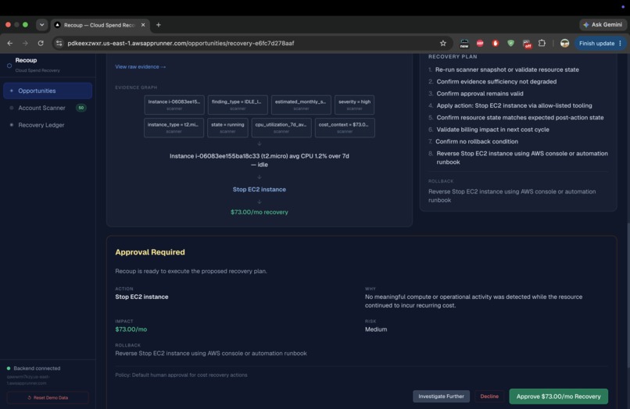Click the $73.00/mo impact value
630x409 pixels.
tap(131, 329)
